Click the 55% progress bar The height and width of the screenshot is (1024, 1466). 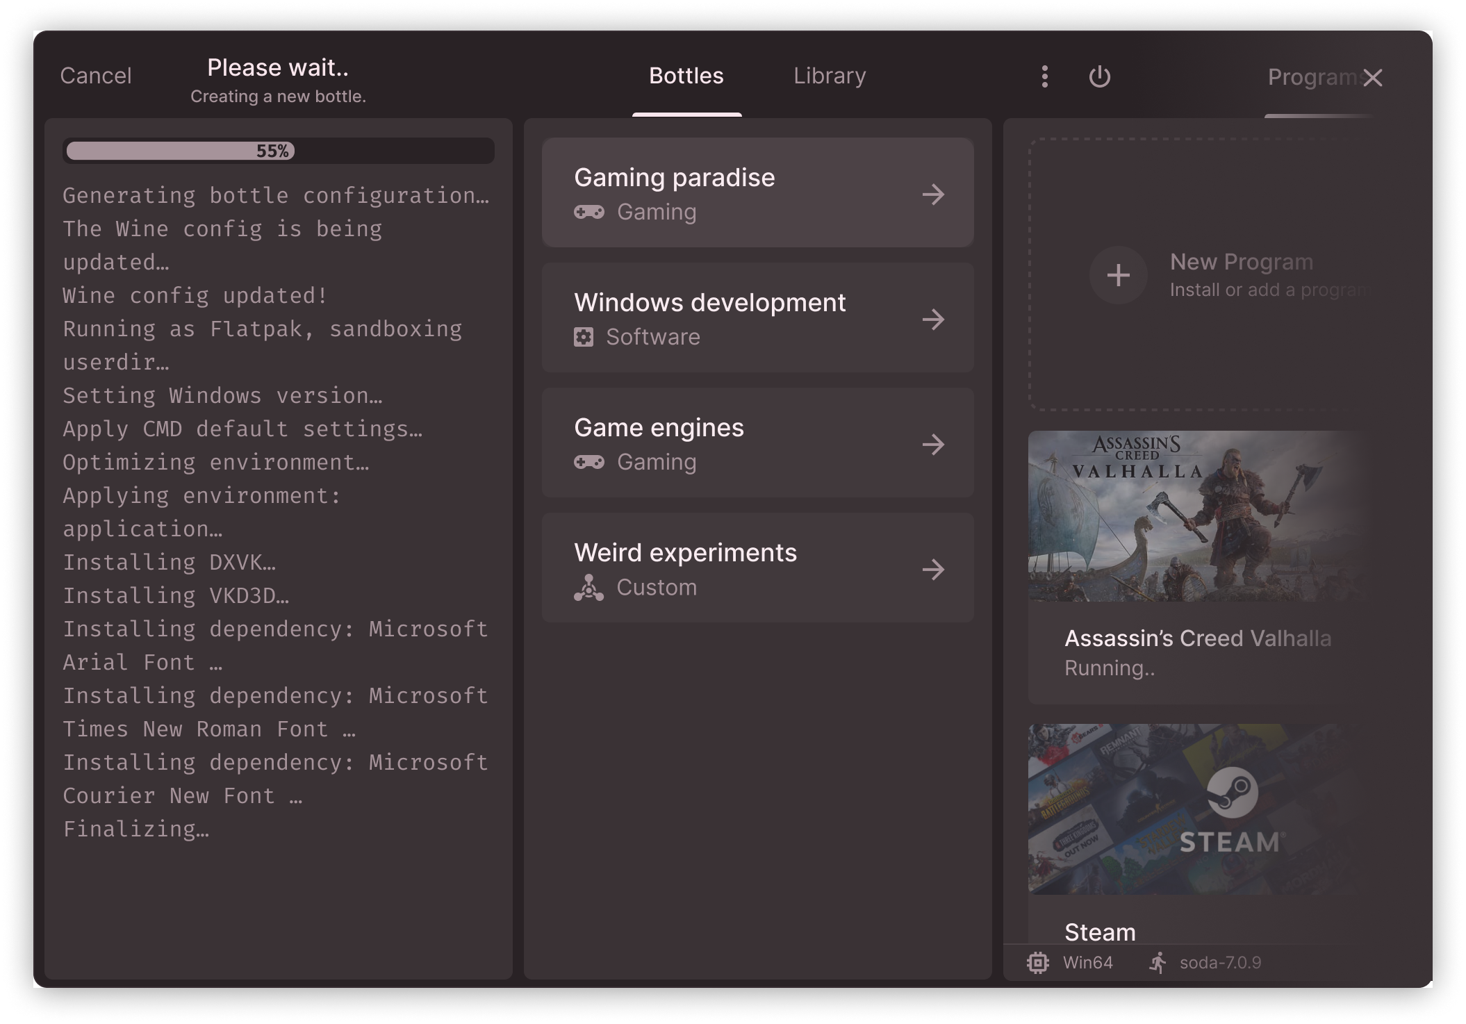pyautogui.click(x=278, y=151)
